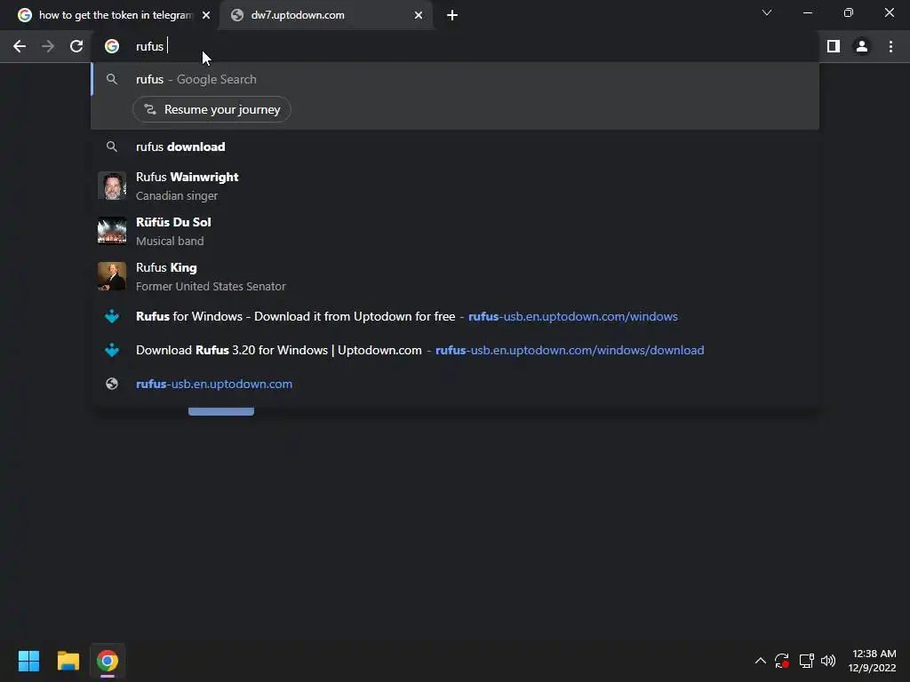The width and height of the screenshot is (910, 682).
Task: Open the side panel icon
Action: point(834,46)
